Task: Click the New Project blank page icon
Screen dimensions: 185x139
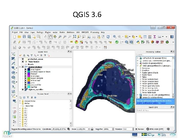Action: pos(14,37)
